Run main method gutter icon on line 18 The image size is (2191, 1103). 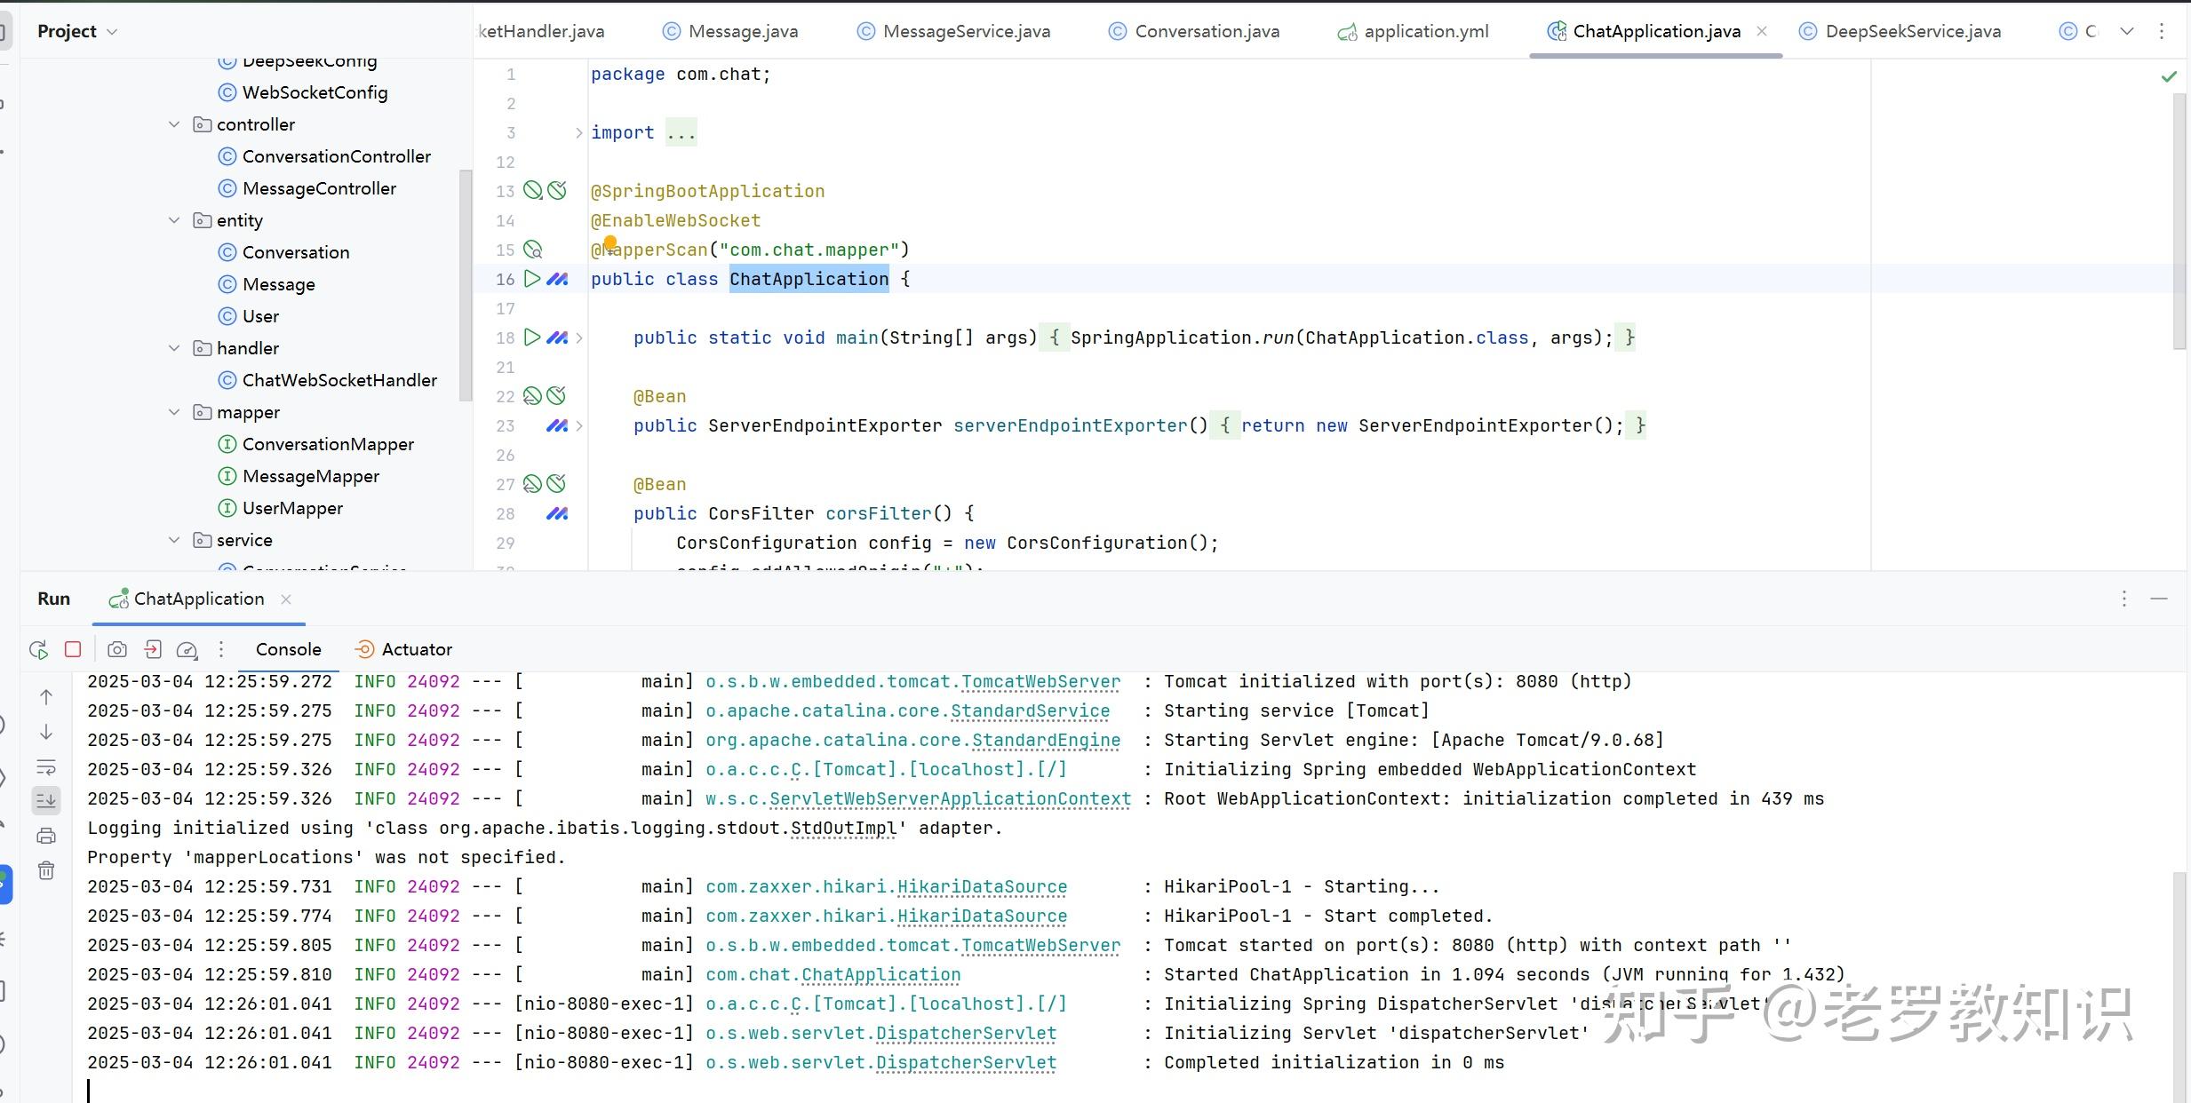click(531, 337)
